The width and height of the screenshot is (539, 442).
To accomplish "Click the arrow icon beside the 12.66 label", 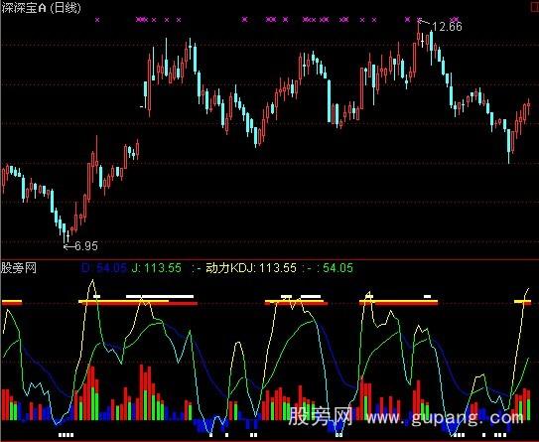I will (x=425, y=23).
